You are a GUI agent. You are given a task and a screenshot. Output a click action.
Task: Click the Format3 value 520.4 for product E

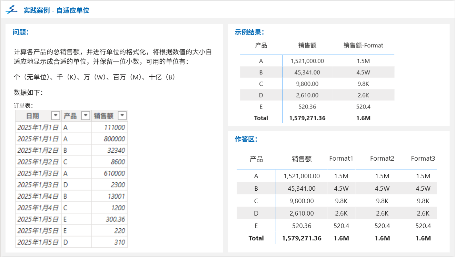click(x=423, y=226)
